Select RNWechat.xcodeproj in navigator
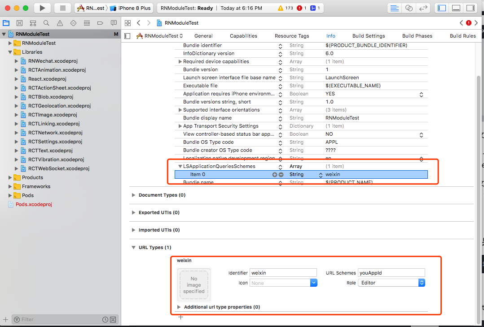484x327 pixels. [x=53, y=61]
